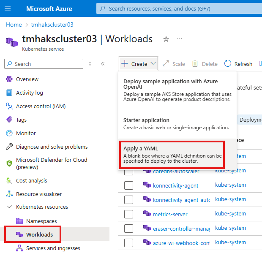Click the Overview icon
262x256 pixels.
point(9,79)
